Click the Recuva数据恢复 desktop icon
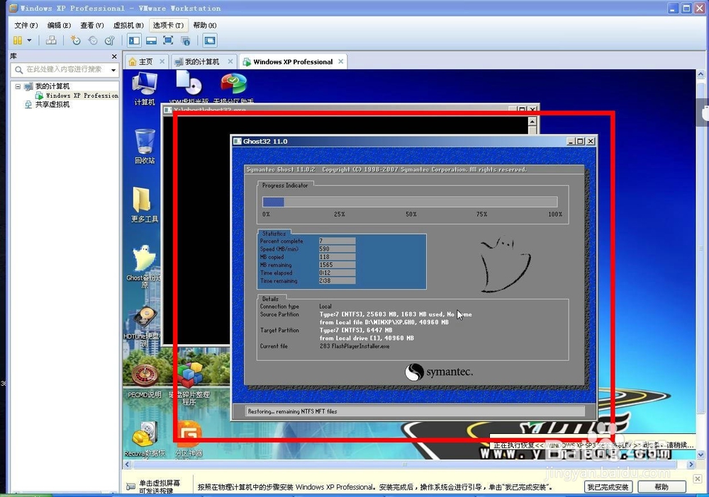Image resolution: width=709 pixels, height=497 pixels. click(145, 439)
